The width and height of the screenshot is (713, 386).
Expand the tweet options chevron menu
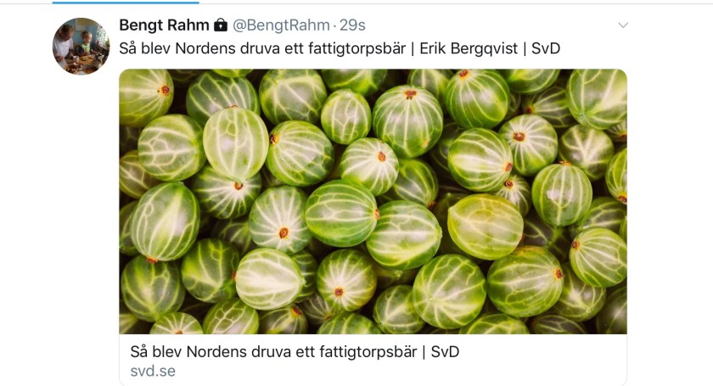[x=623, y=25]
